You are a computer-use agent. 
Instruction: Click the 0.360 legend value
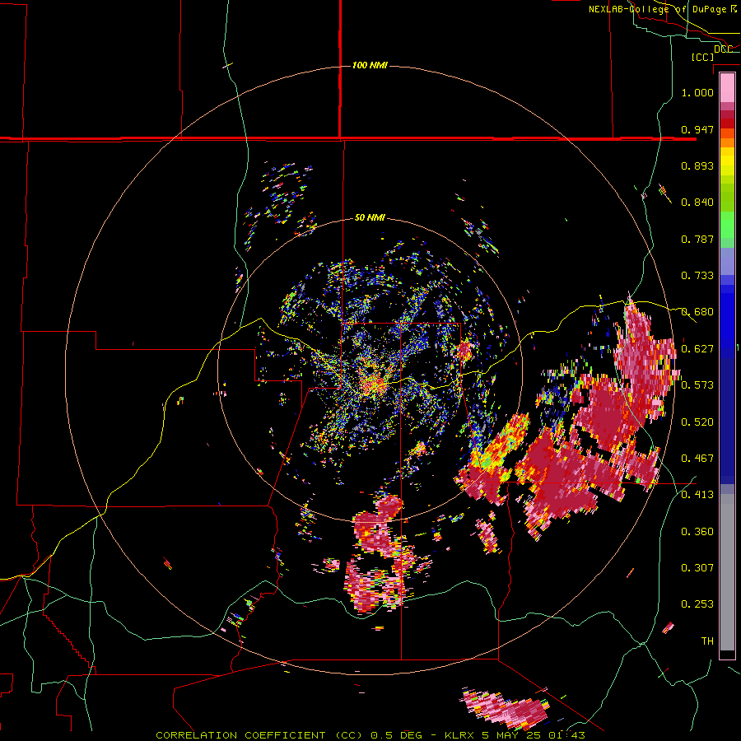pos(697,532)
